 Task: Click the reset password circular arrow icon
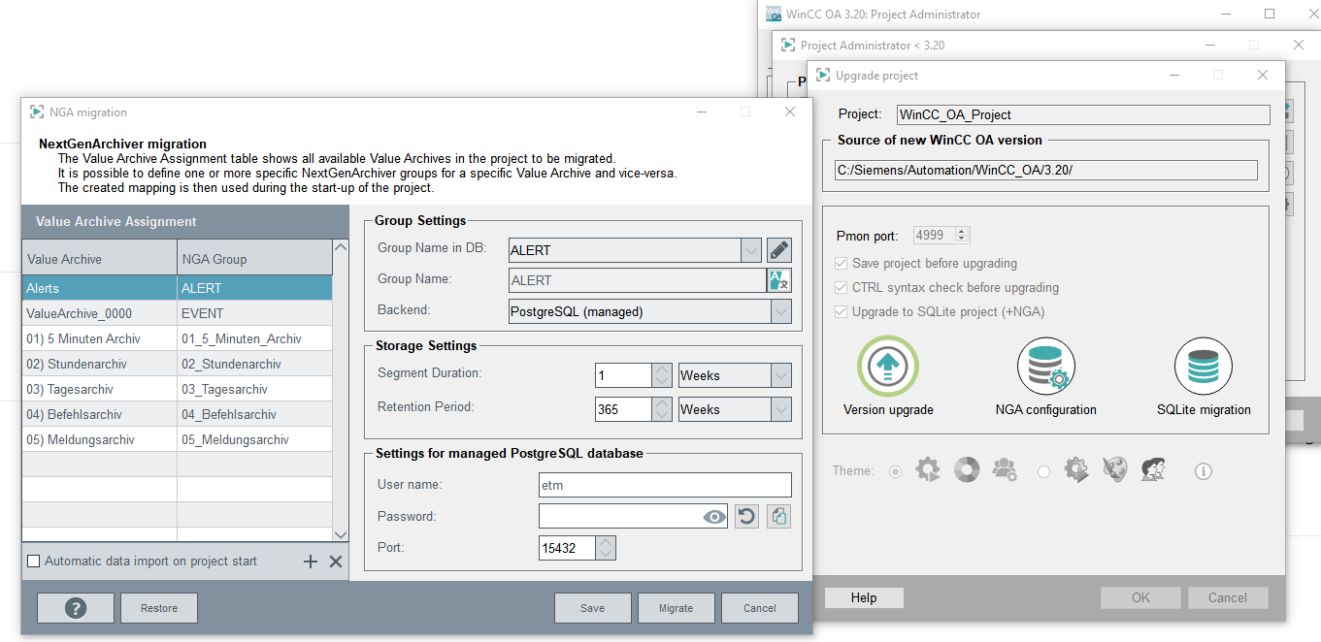745,516
